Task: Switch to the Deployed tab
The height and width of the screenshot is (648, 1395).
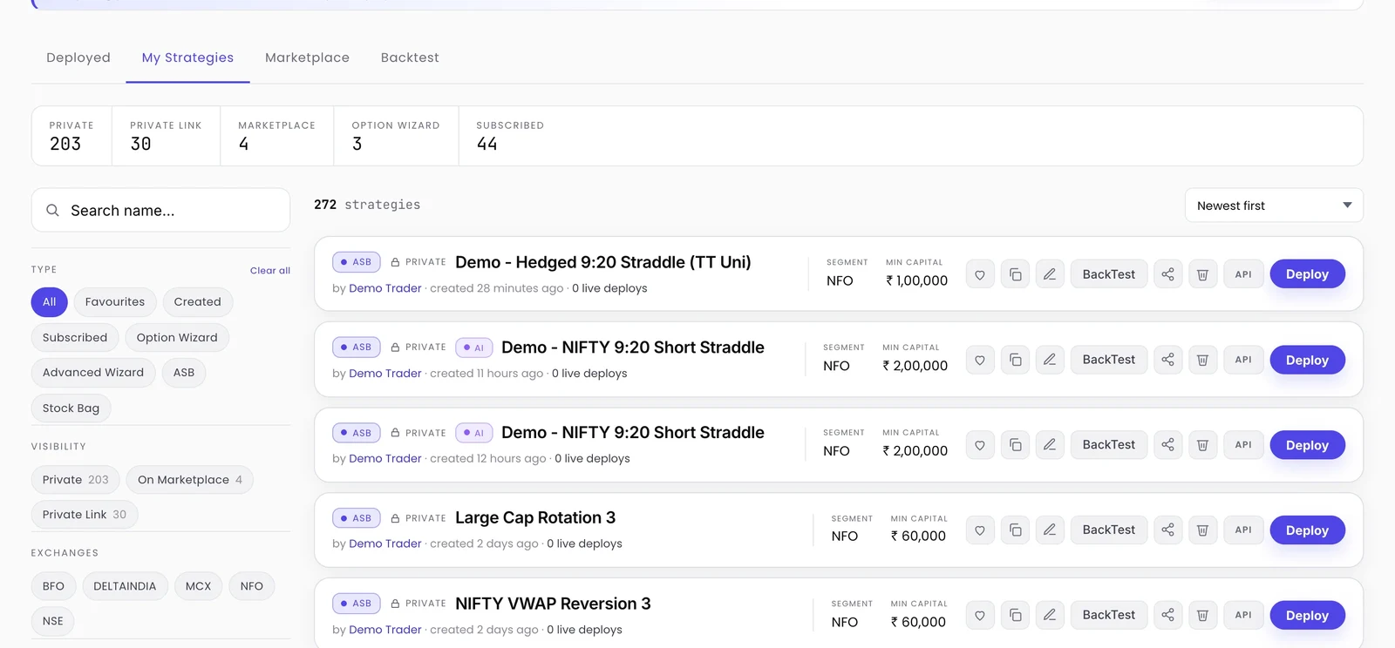Action: [x=78, y=57]
